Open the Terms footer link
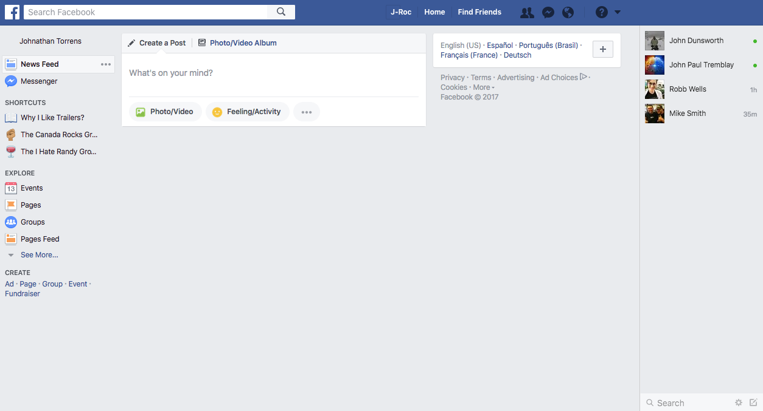763x411 pixels. (x=481, y=78)
